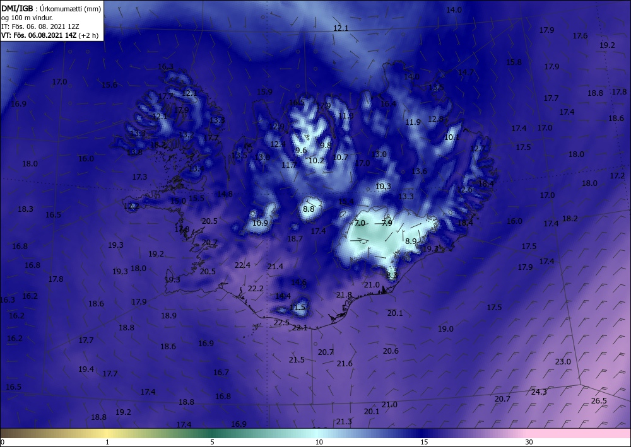631x447 pixels.
Task: Click the 11.9 value on the map
Action: click(x=413, y=122)
